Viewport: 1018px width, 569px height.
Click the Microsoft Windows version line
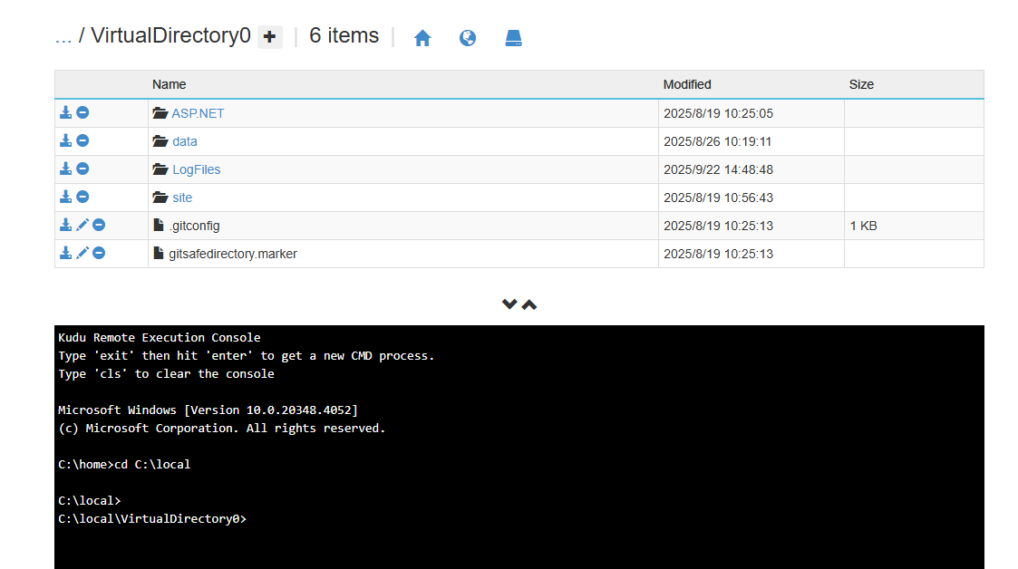pyautogui.click(x=208, y=410)
